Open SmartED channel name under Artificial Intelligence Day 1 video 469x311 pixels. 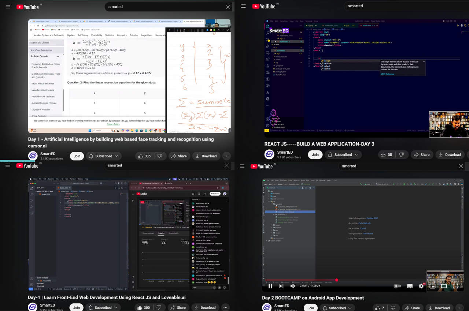[48, 154]
